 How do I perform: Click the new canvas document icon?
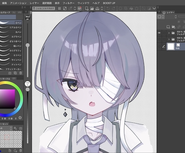point(87,8)
